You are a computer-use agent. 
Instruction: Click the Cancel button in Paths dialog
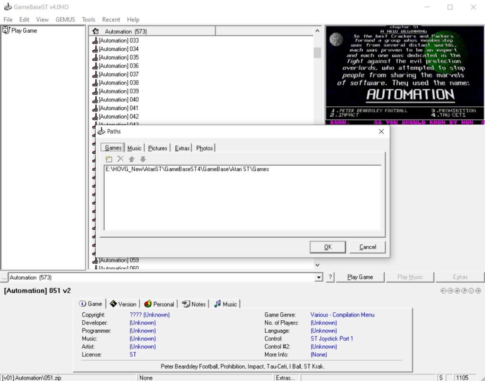click(368, 247)
